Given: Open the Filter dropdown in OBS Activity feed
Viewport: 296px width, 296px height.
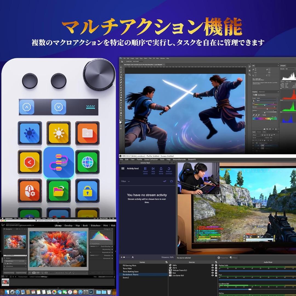Looking at the screenshot, I should coord(125,181).
